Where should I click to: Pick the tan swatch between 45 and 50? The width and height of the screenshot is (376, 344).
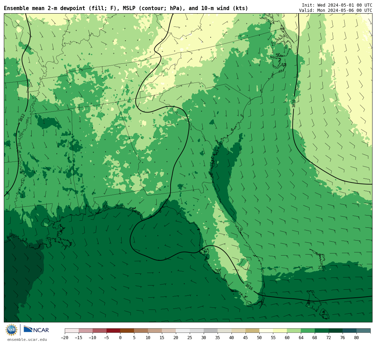point(252,331)
